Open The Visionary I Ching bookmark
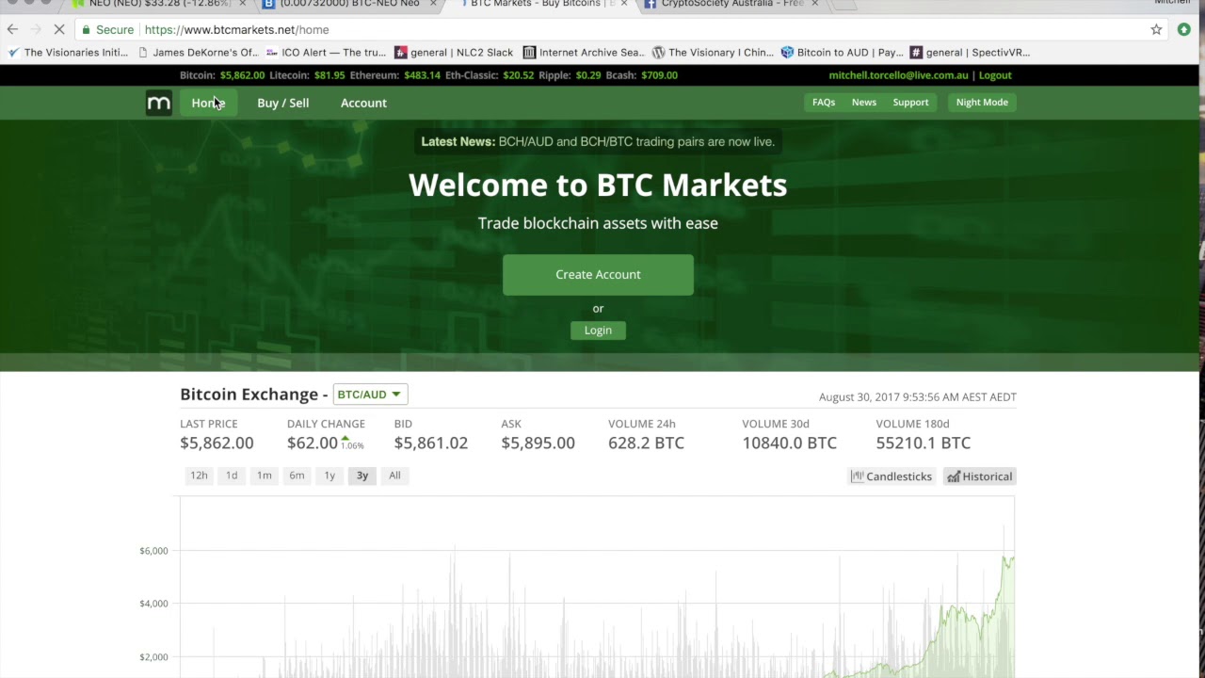This screenshot has height=678, width=1205. 713,53
